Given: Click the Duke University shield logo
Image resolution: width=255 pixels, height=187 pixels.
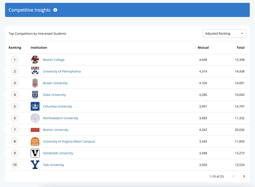Looking at the screenshot, I should point(35,95).
